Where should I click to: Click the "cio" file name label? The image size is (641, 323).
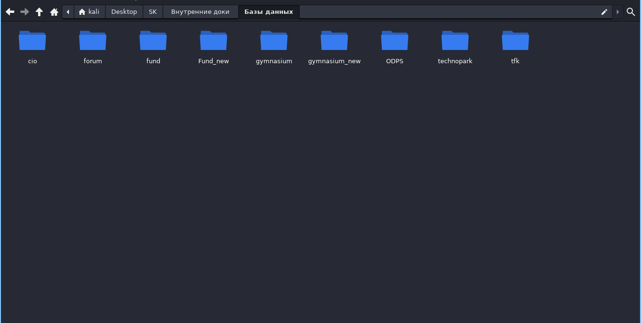click(33, 61)
